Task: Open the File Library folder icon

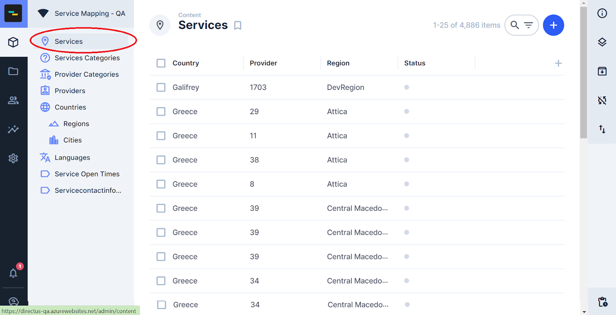Action: point(13,71)
